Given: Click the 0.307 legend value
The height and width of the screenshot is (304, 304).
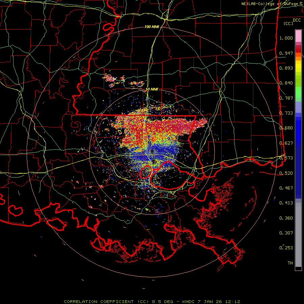Looking at the screenshot, I should 286,233.
